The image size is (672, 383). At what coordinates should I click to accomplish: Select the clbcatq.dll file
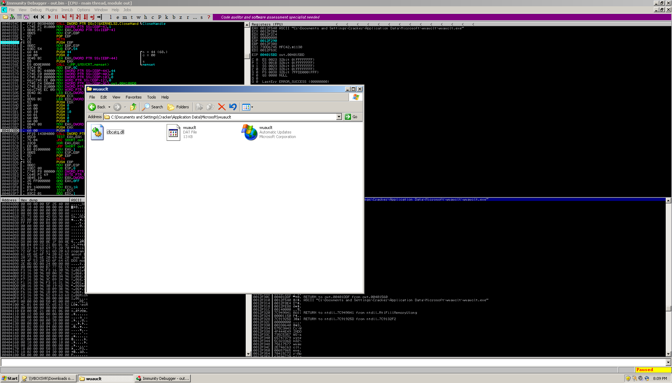[108, 132]
